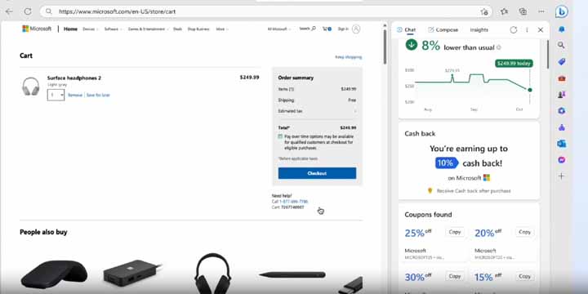Copy the 15% off coupon
This screenshot has width=588, height=294.
tap(524, 276)
